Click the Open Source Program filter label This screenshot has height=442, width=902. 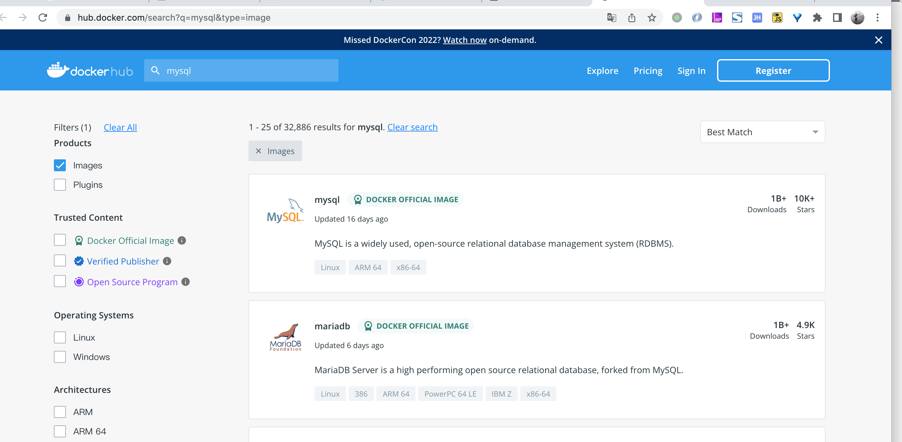tap(132, 282)
